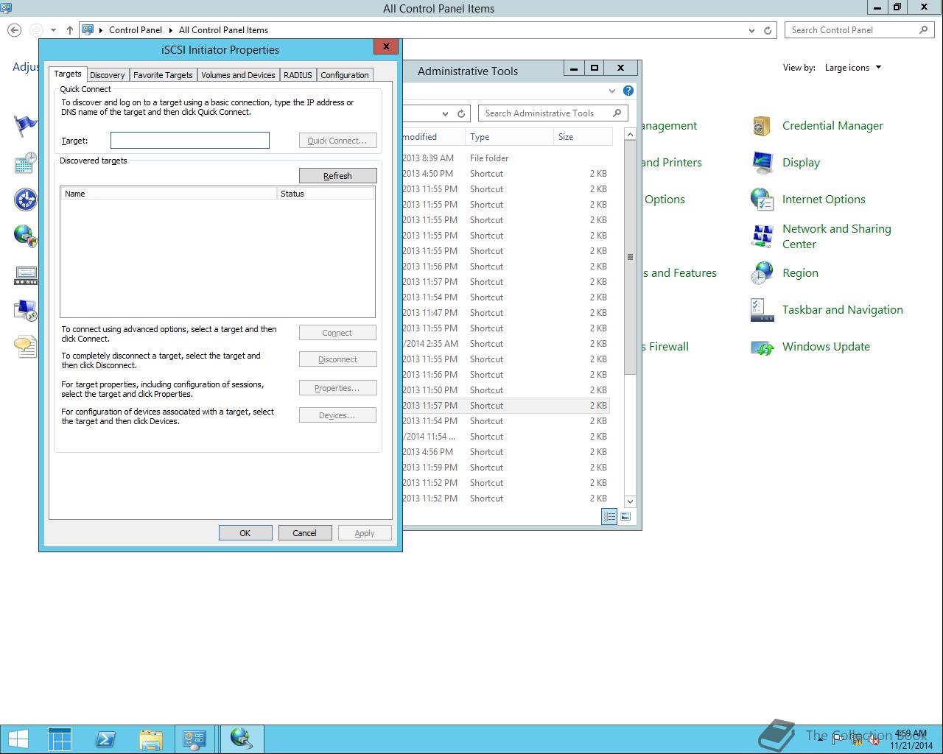Click Cancel in iSCSI Initiator Properties
943x754 pixels.
click(304, 532)
